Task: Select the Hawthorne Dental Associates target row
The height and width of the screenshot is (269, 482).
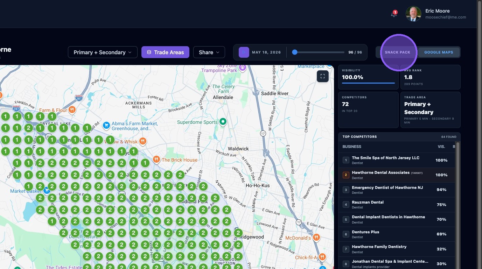Action: pos(397,175)
